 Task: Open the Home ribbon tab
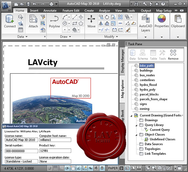point(20,11)
